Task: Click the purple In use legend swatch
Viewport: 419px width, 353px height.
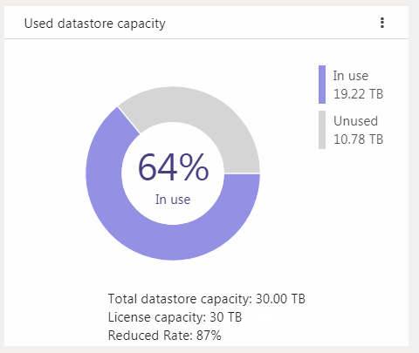Action: (322, 85)
